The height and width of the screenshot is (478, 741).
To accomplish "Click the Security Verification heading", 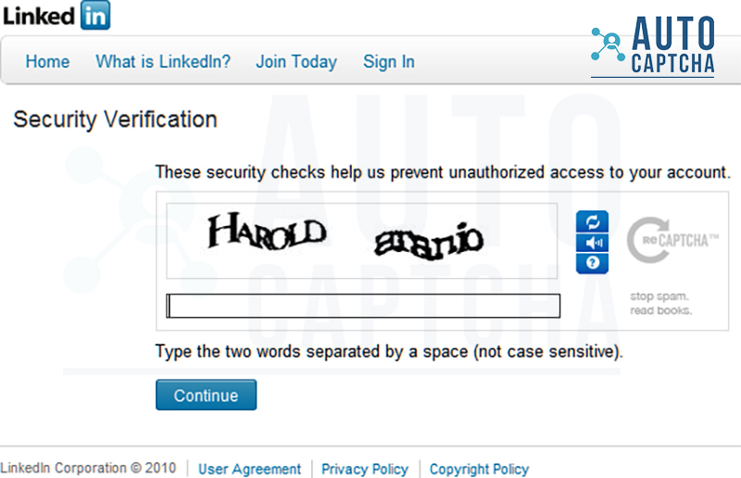I will (x=115, y=119).
